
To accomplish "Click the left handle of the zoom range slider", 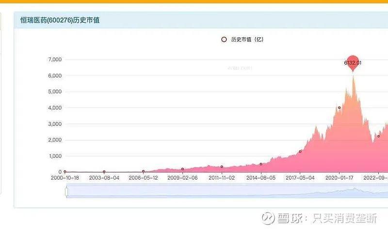I will tap(66, 192).
